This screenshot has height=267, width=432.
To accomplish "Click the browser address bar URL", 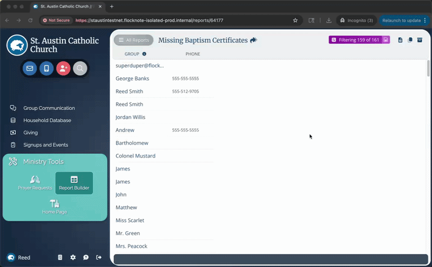I will click(x=150, y=20).
